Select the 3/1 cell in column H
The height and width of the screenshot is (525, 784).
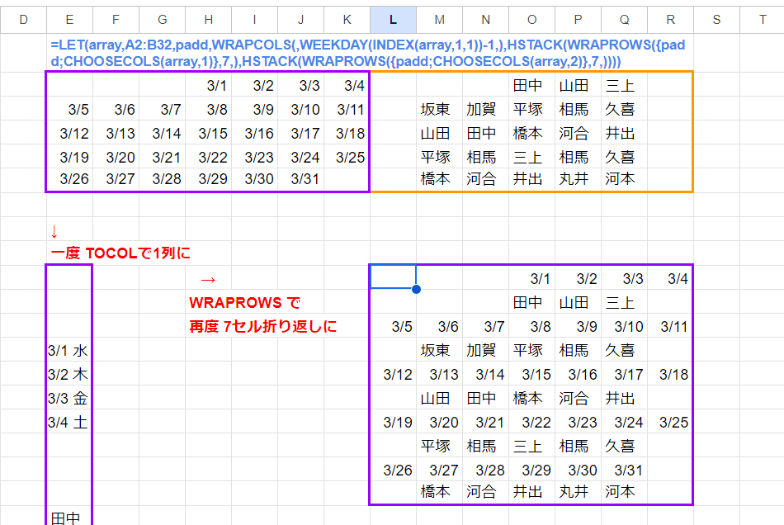coord(209,86)
